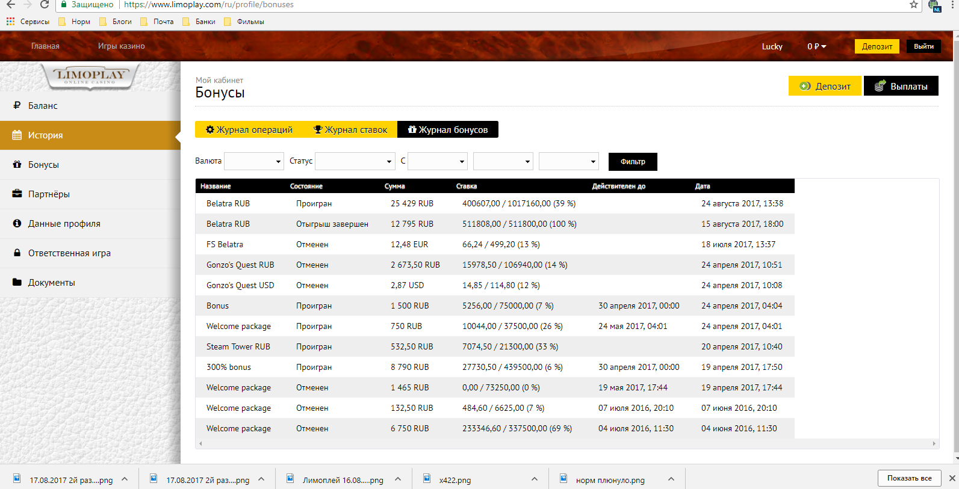The width and height of the screenshot is (959, 489).
Task: Click the yellow Депозит button in header
Action: point(877,46)
